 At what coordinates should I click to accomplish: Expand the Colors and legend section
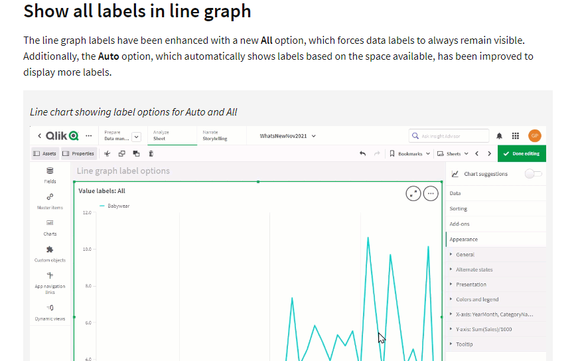(496, 299)
